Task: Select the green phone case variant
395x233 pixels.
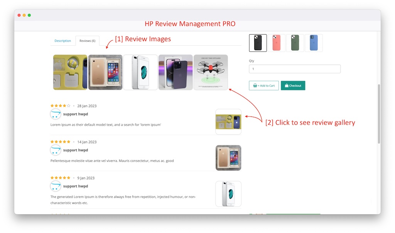Action: 295,43
